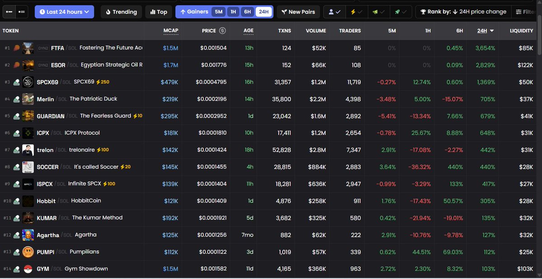Click Agartha token logo
Image resolution: width=542 pixels, height=279 pixels.
point(28,235)
